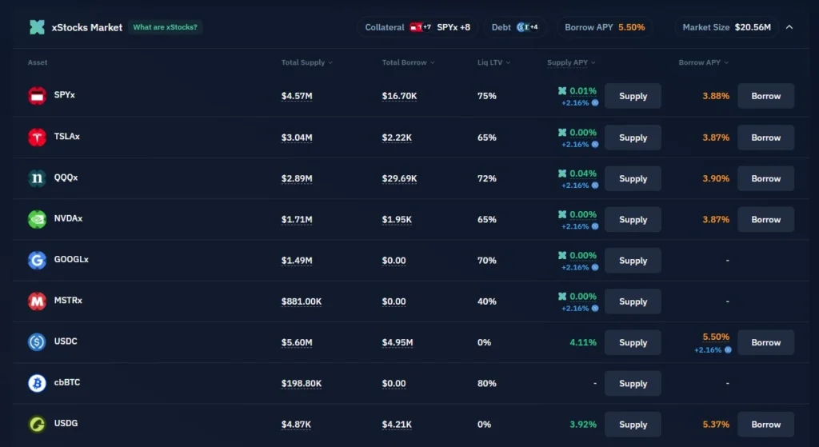Click the reward info icon in SPYx row

point(594,103)
